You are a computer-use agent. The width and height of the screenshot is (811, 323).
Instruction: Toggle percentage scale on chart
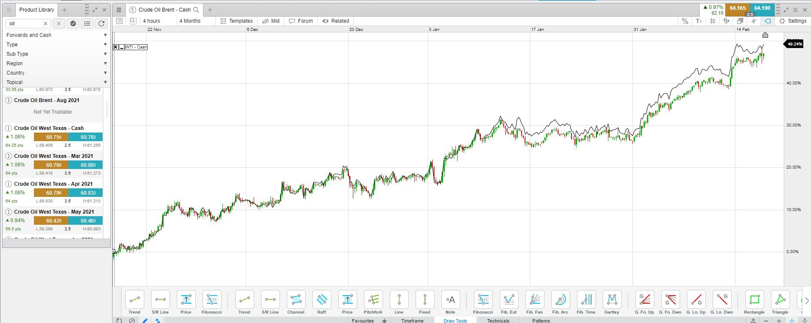coord(685,21)
